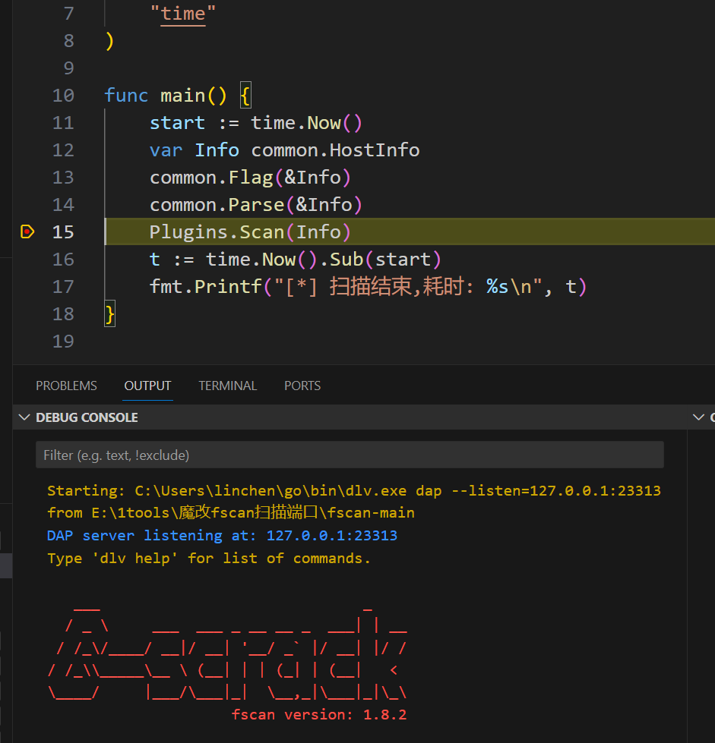This screenshot has width=715, height=743.
Task: Click the breakpoint marker on line 15
Action: [27, 231]
